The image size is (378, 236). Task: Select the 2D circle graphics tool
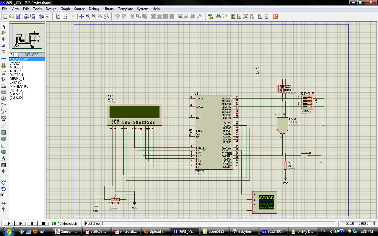pyautogui.click(x=4, y=139)
